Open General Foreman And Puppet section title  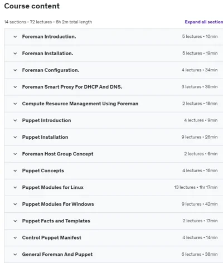pos(57,254)
